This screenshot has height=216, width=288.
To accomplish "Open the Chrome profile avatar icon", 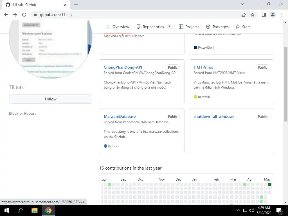I will (273, 15).
